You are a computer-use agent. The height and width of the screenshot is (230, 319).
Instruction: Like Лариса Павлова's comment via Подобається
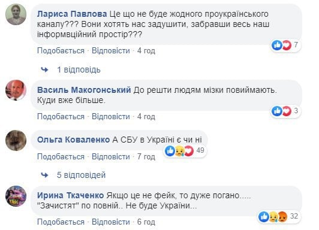click(61, 50)
